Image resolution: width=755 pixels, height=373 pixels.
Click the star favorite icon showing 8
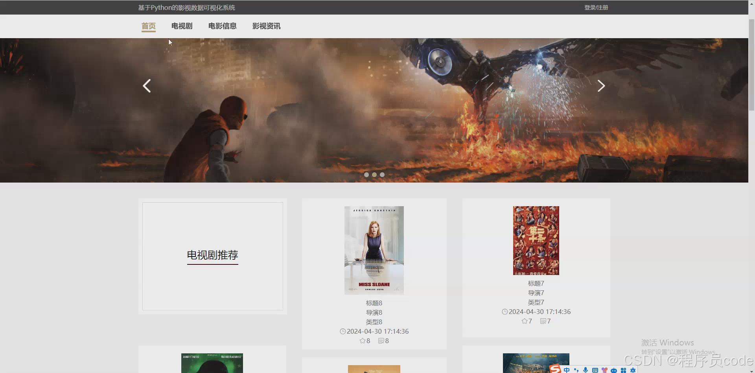click(x=362, y=341)
